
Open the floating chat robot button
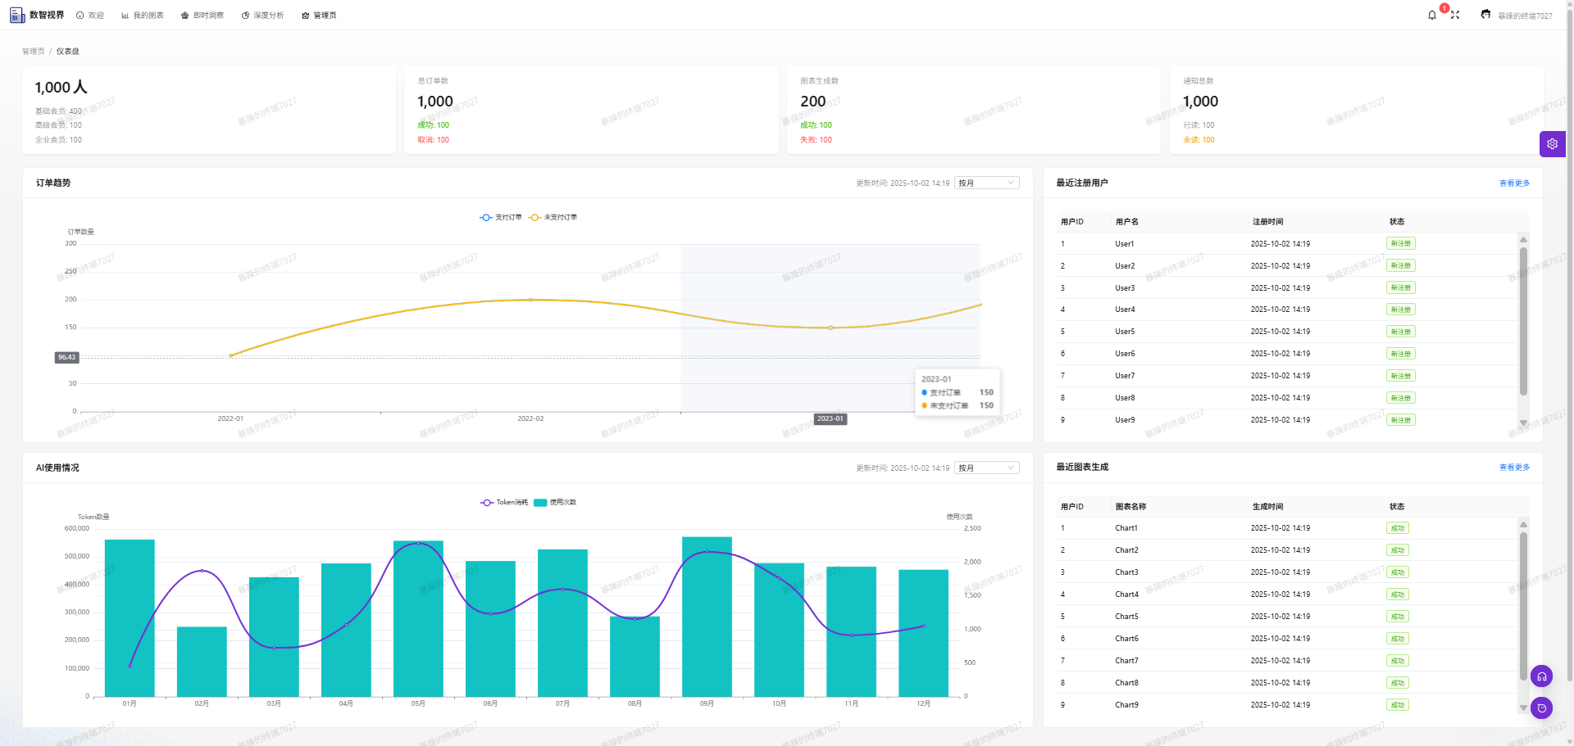[1541, 708]
